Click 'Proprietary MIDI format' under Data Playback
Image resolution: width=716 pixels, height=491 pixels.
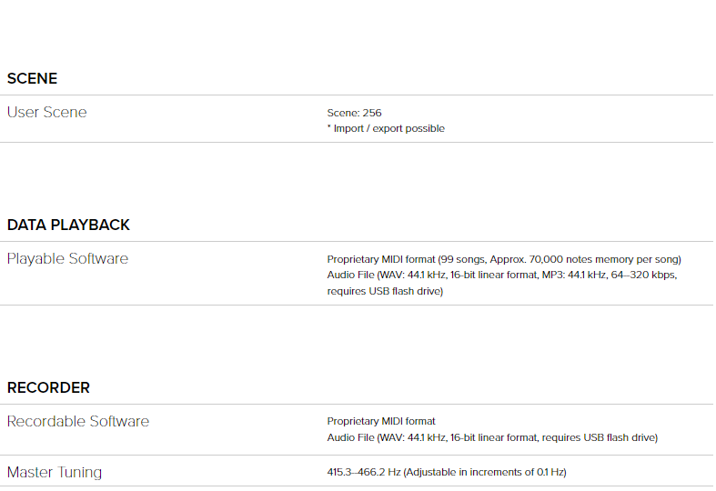point(381,260)
